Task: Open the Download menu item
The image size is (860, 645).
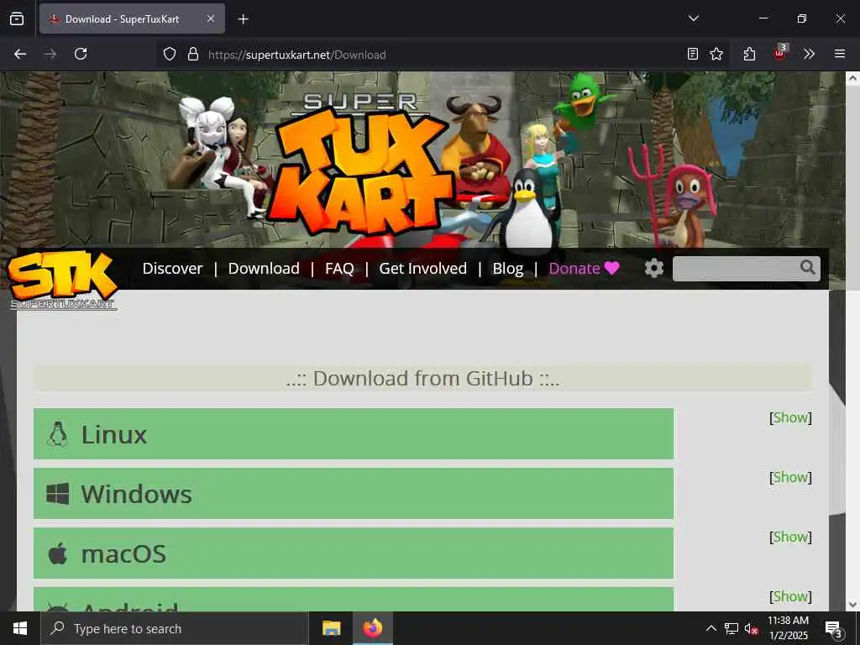Action: click(264, 268)
